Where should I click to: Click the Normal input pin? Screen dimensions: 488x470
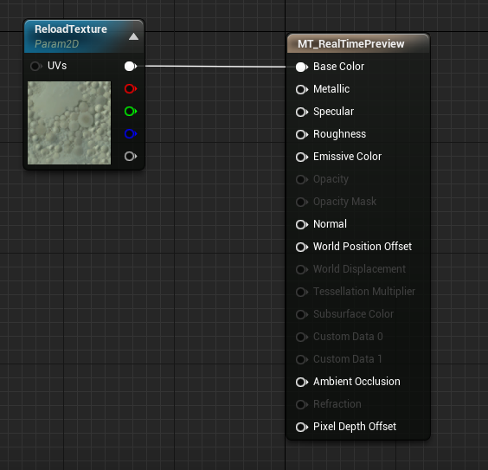pos(302,224)
